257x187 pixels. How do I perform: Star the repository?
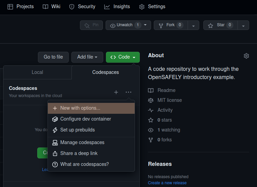tap(220, 25)
